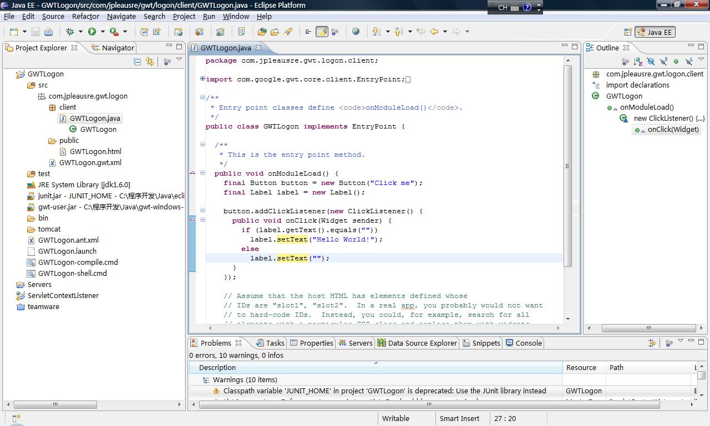The image size is (710, 426).
Task: Click the Run button in the toolbar
Action: click(x=92, y=32)
